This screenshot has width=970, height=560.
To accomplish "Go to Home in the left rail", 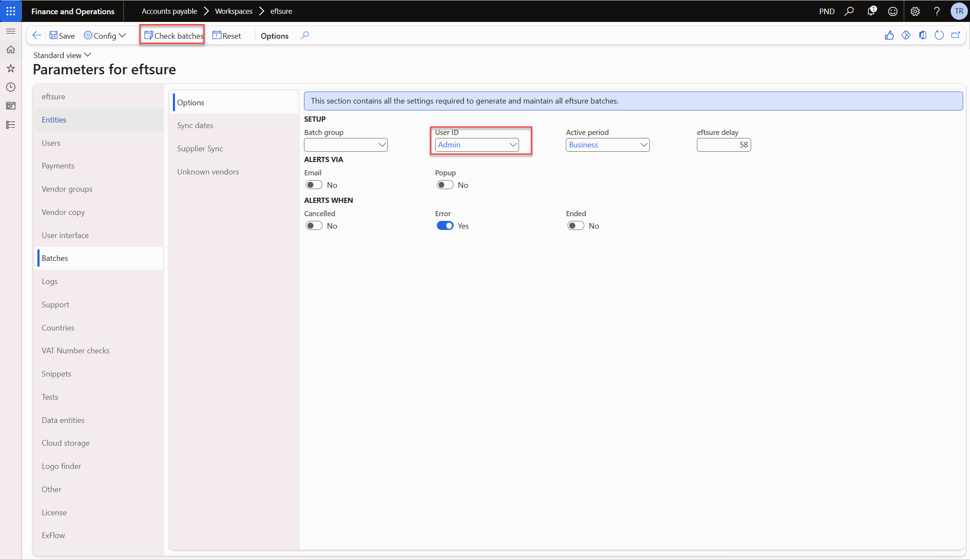I will 11,50.
